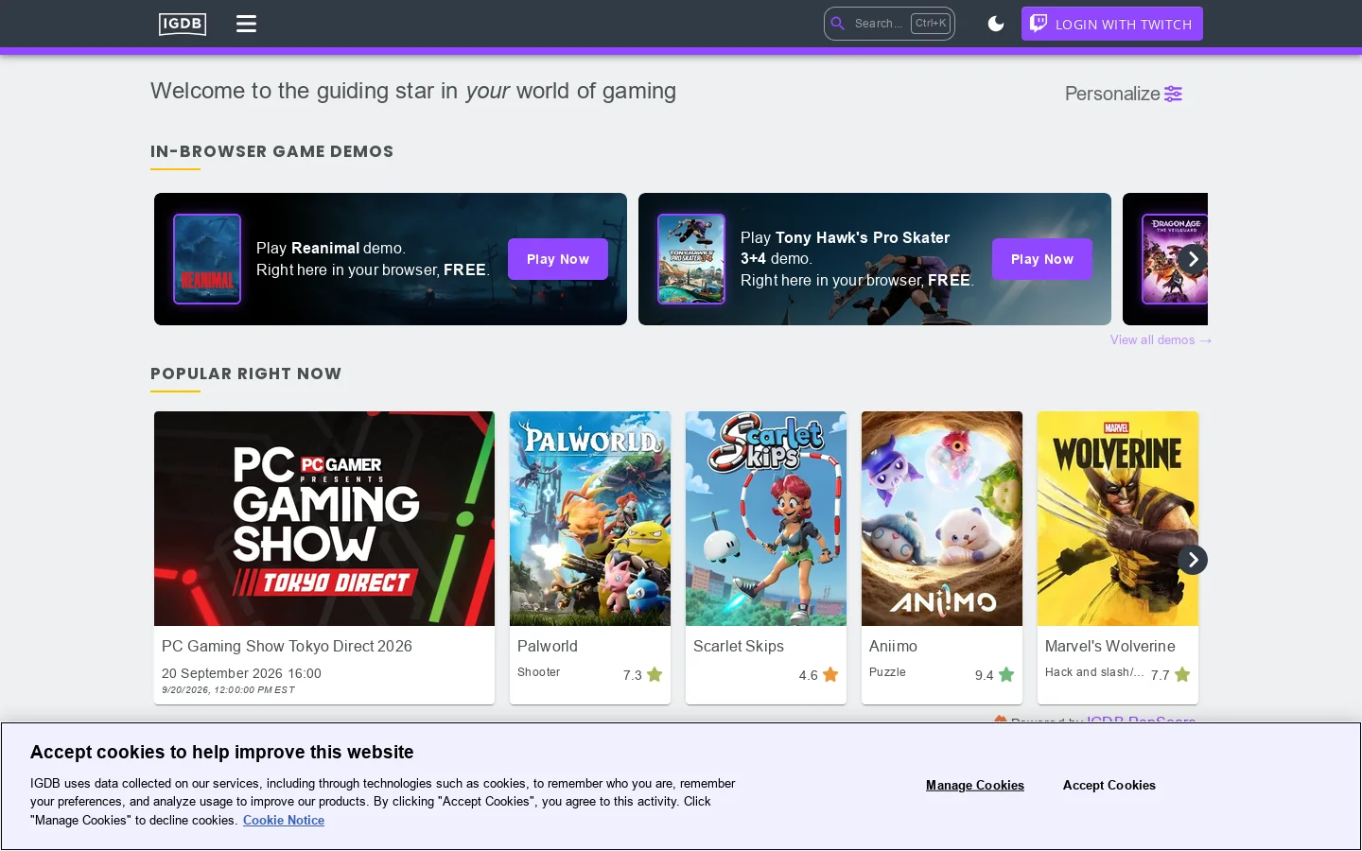1362x851 pixels.
Task: Open Scarlet Skips cover art
Action: (x=766, y=518)
